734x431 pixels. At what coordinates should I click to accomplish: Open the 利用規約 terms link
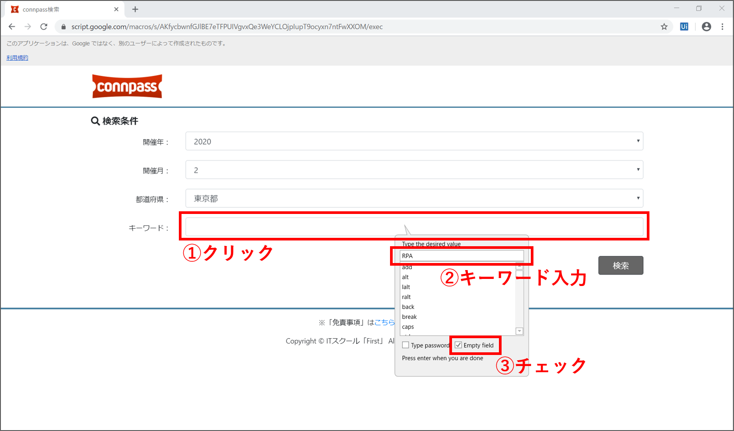[x=17, y=58]
